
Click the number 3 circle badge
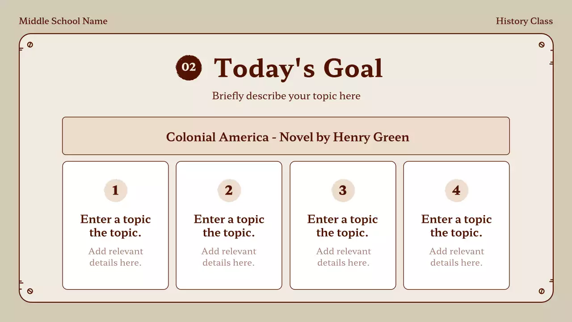point(343,191)
